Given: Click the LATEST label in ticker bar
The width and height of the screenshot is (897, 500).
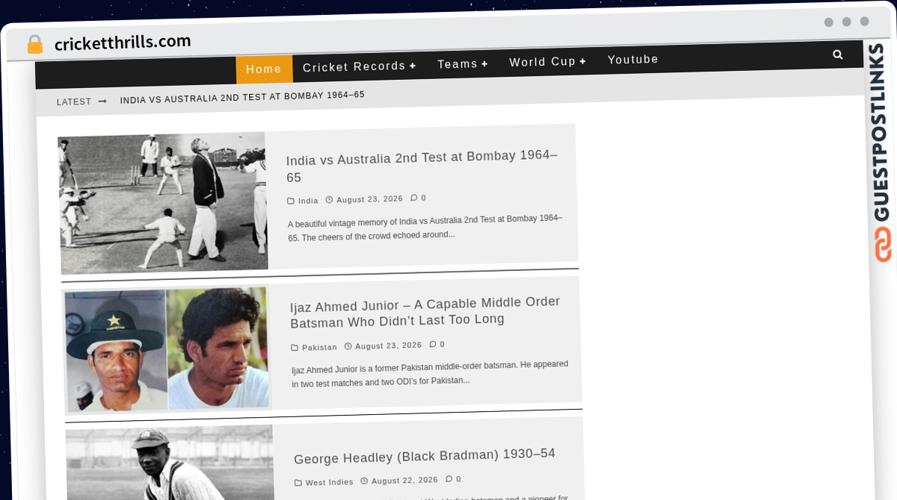Looking at the screenshot, I should [74, 101].
